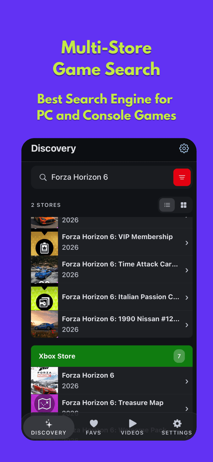Open the Favs heart tab

93,427
